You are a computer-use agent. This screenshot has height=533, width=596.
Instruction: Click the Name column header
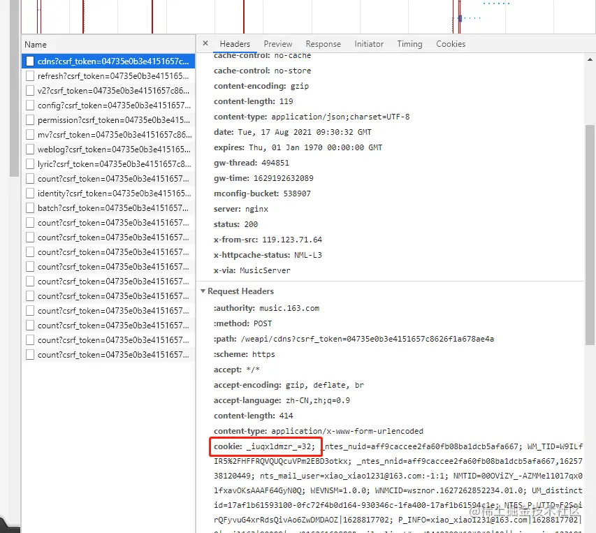point(108,45)
